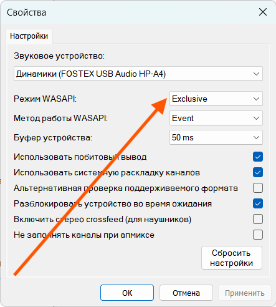Cancel changes with the Отмена button

click(x=186, y=293)
